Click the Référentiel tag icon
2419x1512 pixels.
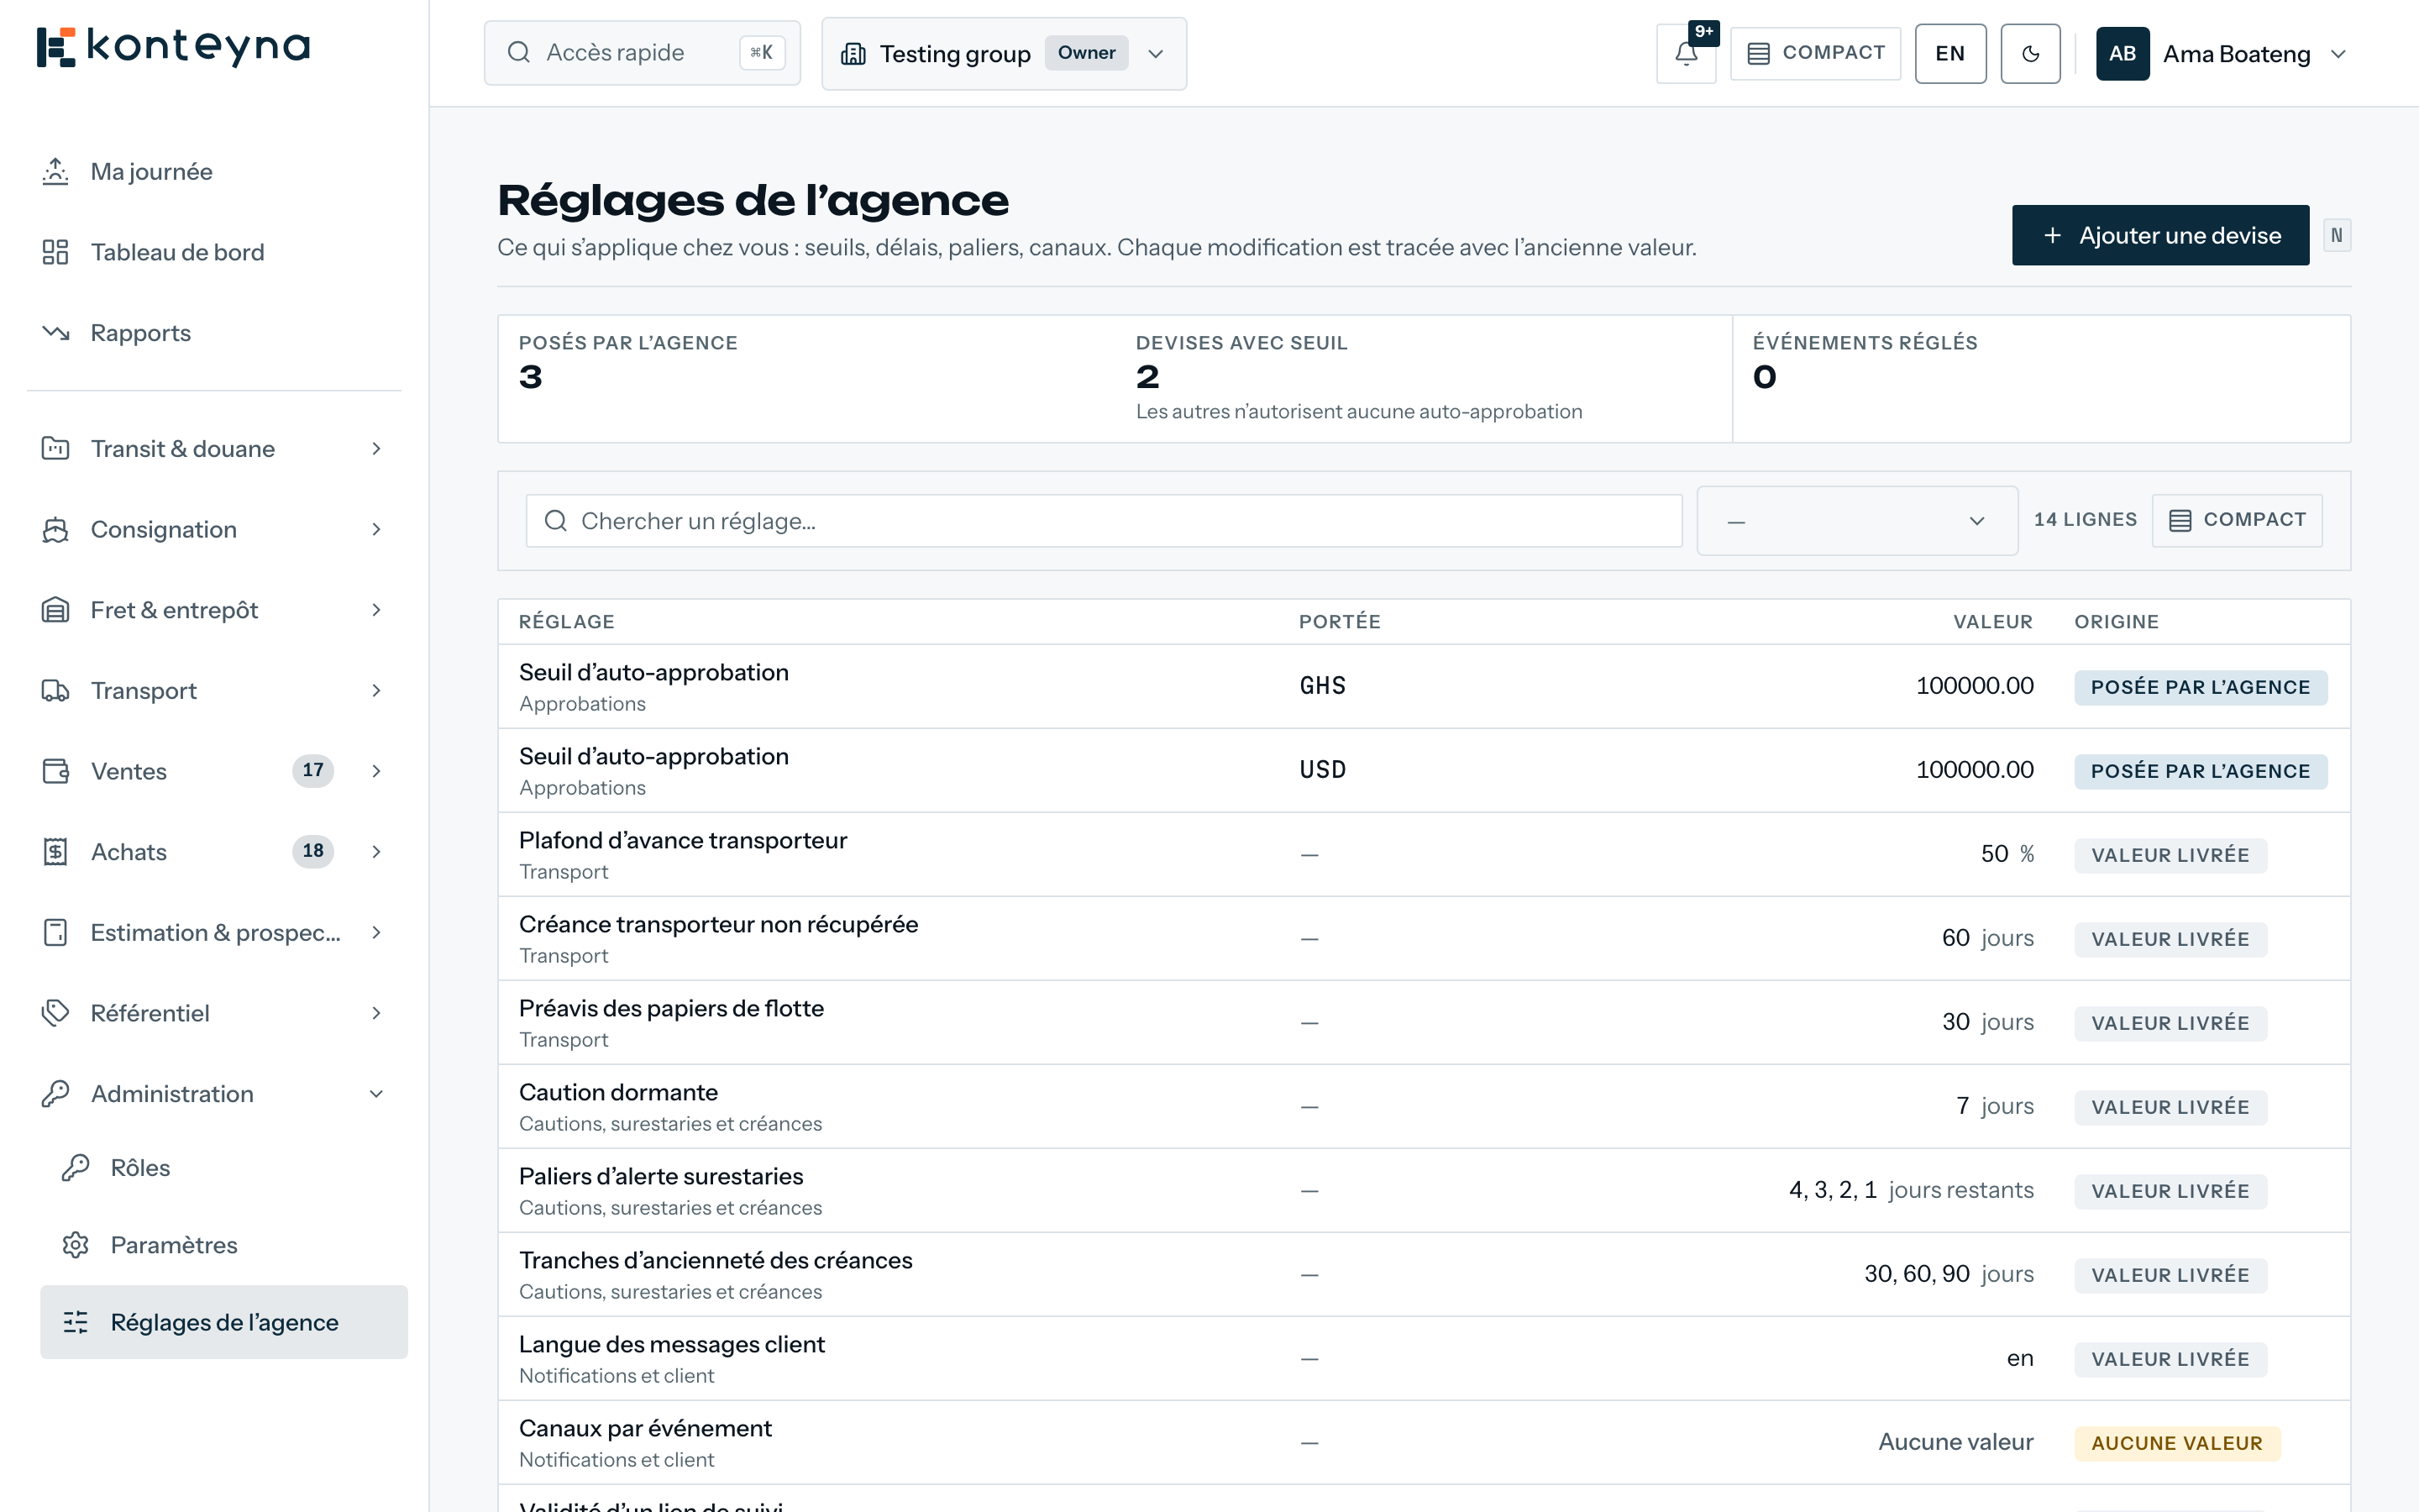tap(55, 1013)
